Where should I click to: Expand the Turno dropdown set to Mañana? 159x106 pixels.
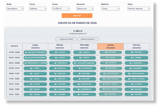(38, 9)
